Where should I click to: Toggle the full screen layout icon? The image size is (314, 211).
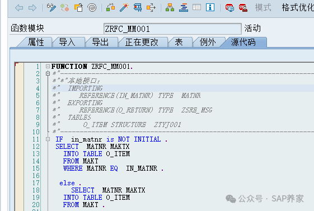tap(196, 8)
